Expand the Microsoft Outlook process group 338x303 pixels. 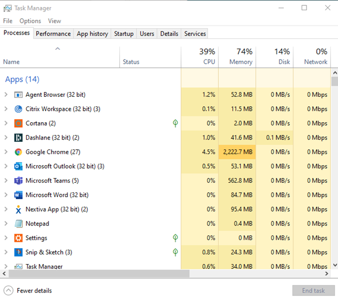[x=6, y=166]
